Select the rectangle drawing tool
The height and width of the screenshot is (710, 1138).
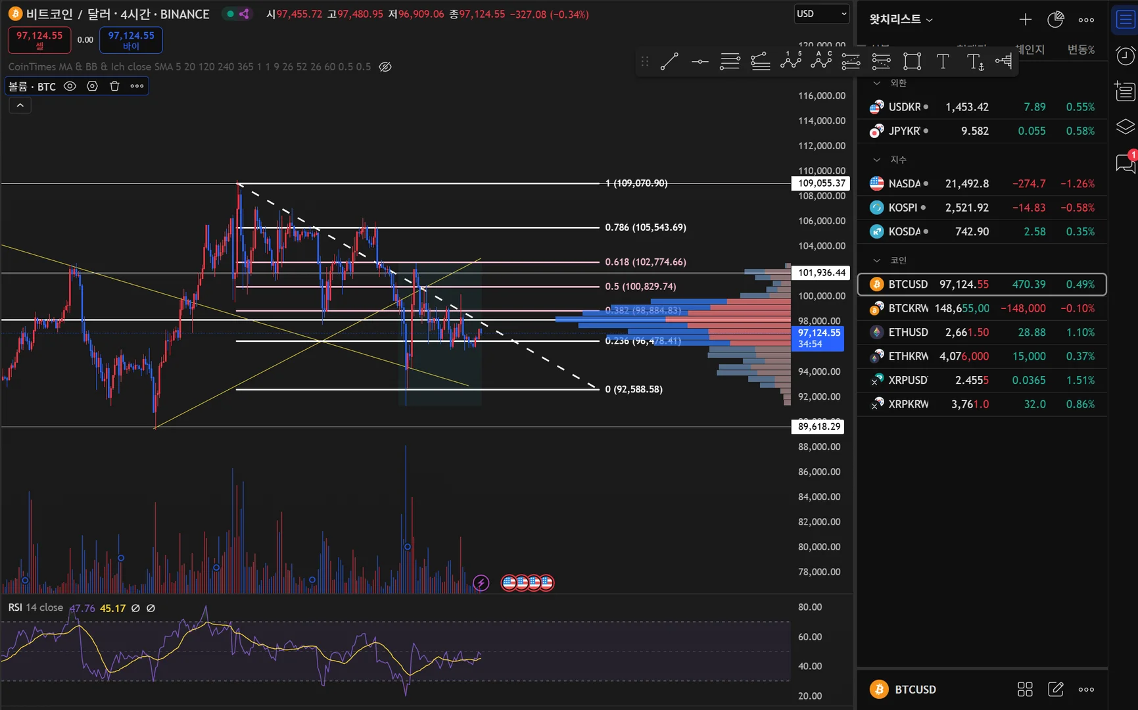(x=912, y=62)
